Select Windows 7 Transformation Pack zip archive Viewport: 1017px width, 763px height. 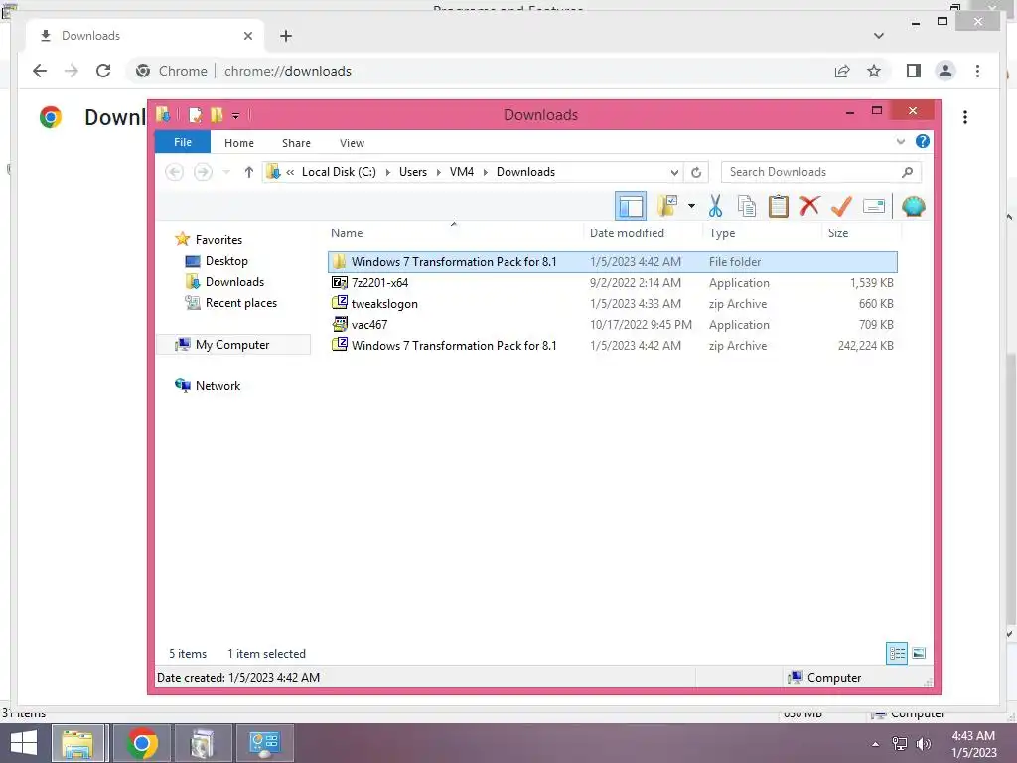[612, 345]
